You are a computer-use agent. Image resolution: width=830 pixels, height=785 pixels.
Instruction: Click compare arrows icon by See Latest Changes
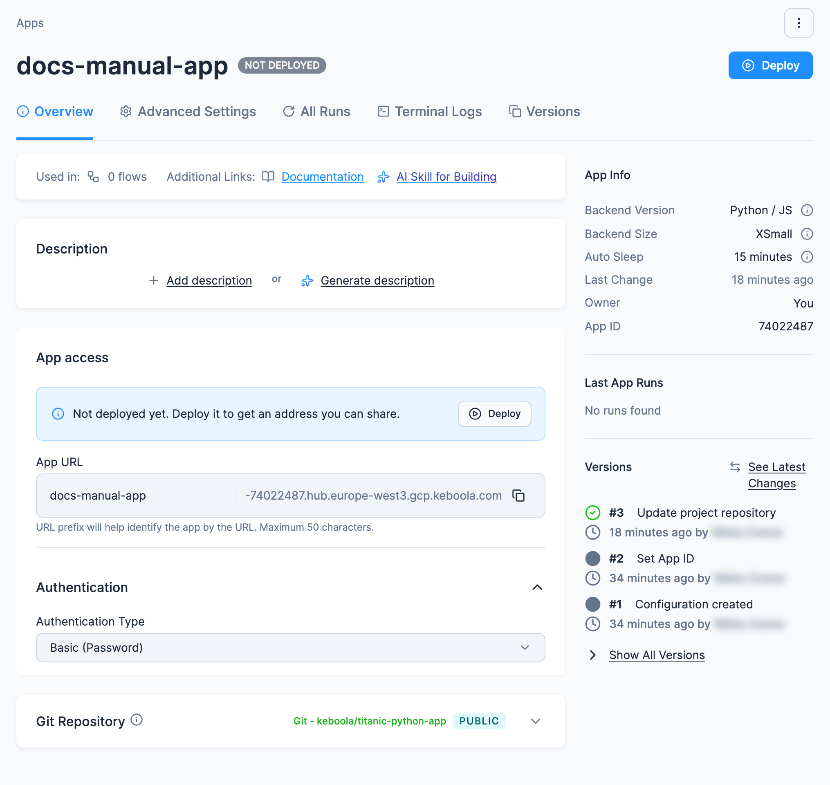click(735, 467)
